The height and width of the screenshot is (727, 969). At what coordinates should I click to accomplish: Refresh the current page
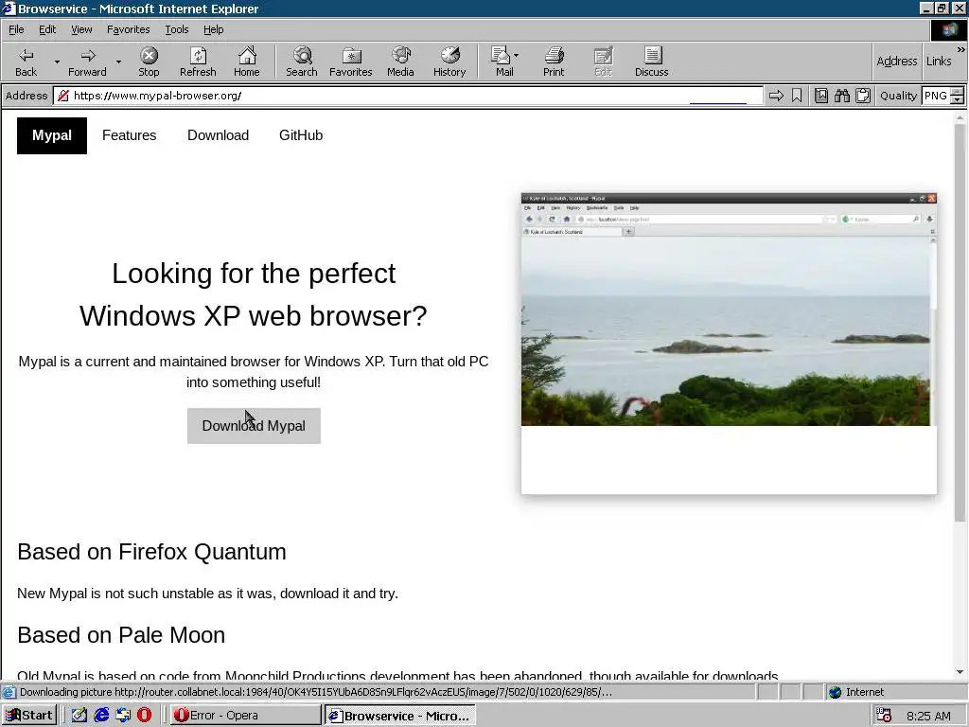tap(198, 62)
